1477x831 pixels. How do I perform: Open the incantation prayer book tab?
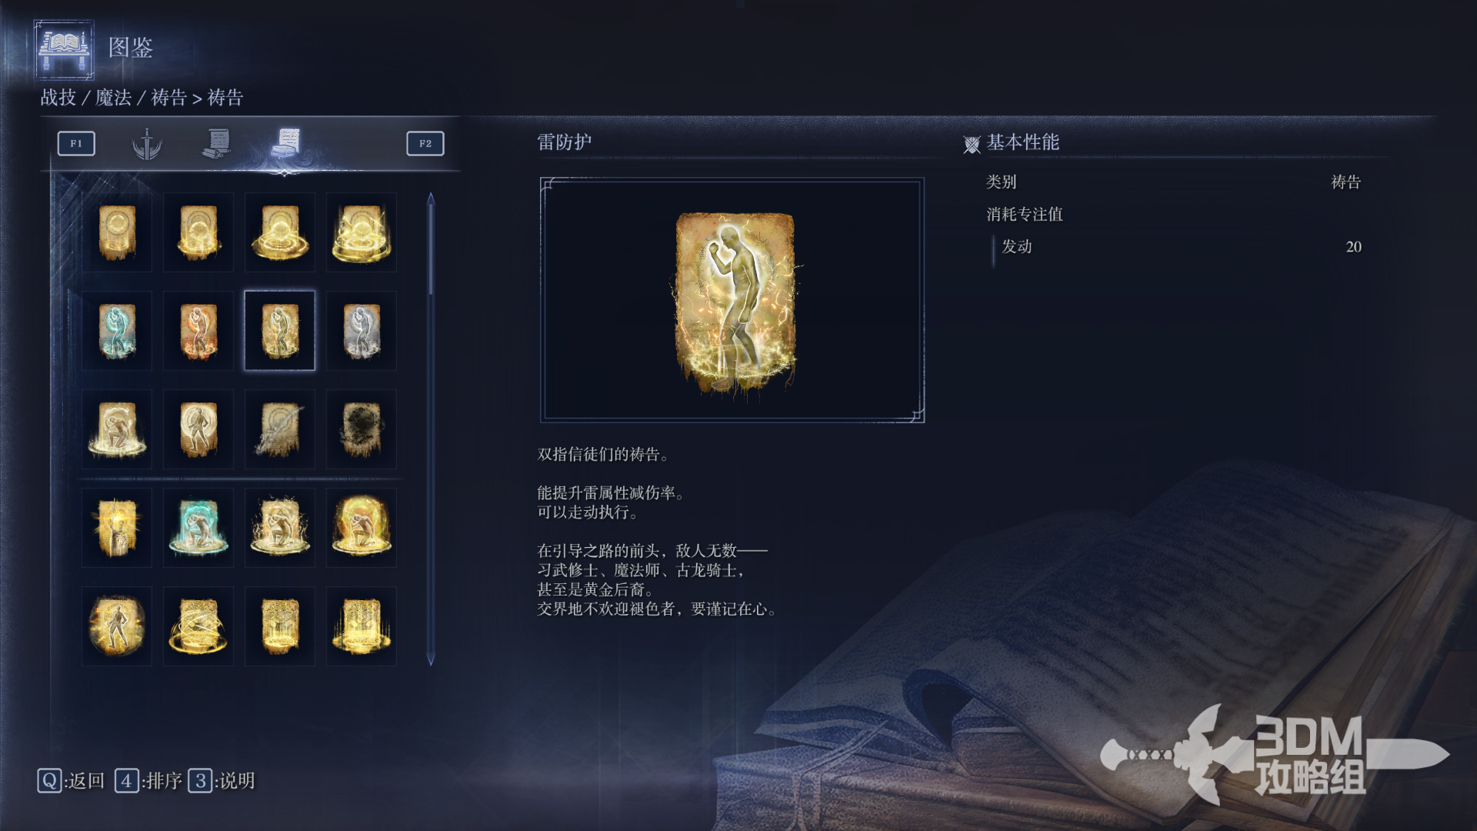point(287,143)
